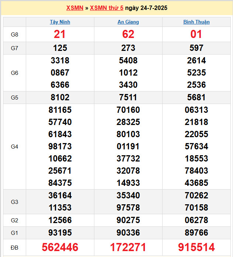Select the ĐB row label
This screenshot has height=257, width=233.
14,248
